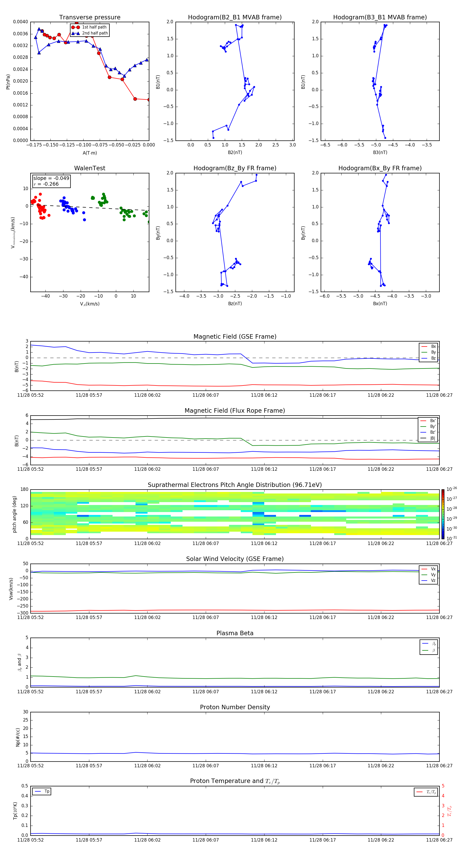Click the "Tp(10^6K)" y-axis label

coord(15,811)
